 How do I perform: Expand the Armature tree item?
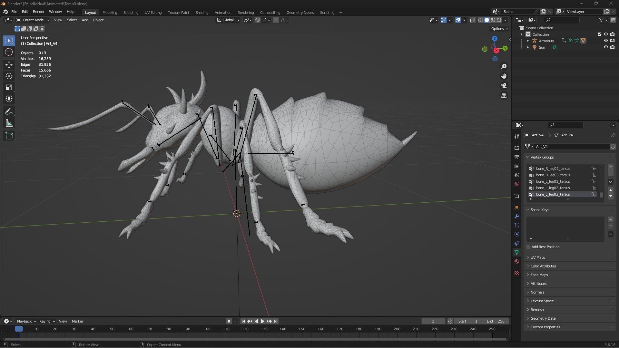[x=528, y=41]
